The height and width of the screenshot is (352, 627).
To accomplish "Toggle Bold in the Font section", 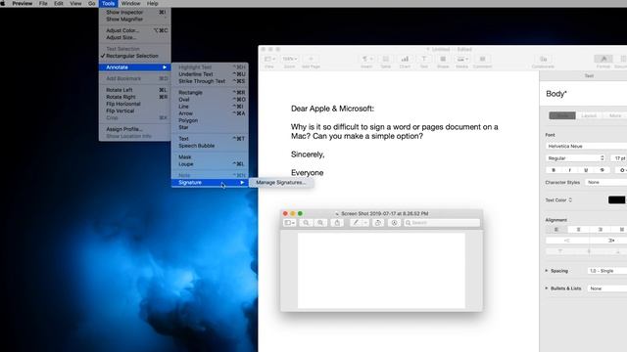I will tap(554, 170).
